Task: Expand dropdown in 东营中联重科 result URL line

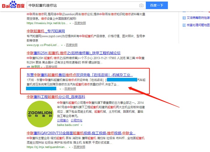Action: pos(60,89)
